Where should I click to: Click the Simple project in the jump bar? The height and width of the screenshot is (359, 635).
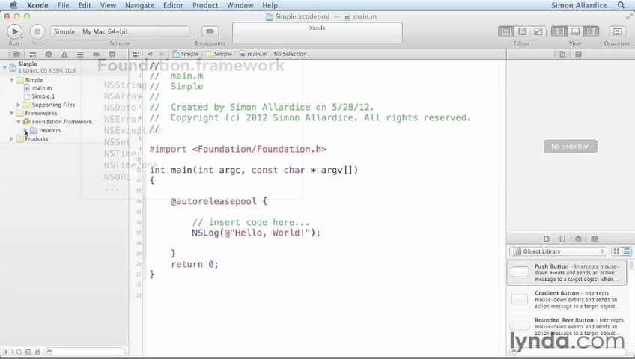pos(186,54)
